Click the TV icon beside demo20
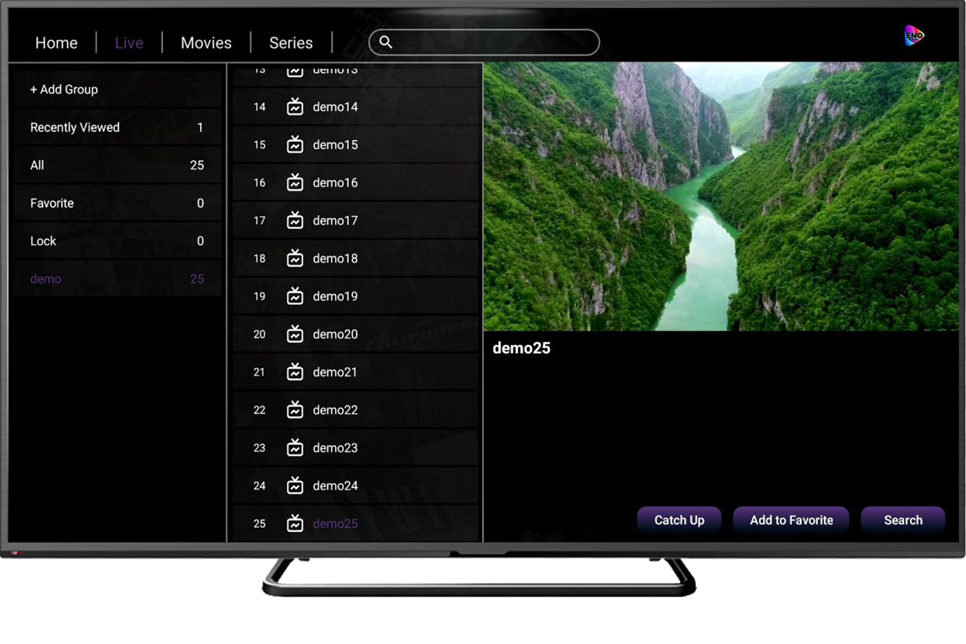 (295, 334)
